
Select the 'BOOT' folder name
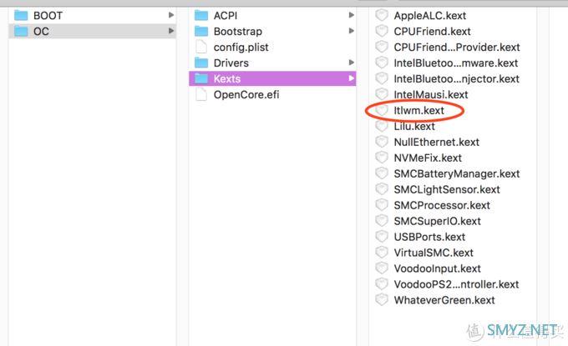coord(48,16)
